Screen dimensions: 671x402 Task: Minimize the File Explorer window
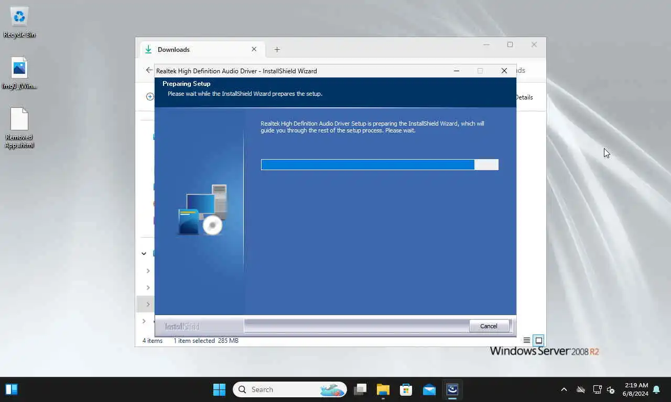click(x=486, y=45)
